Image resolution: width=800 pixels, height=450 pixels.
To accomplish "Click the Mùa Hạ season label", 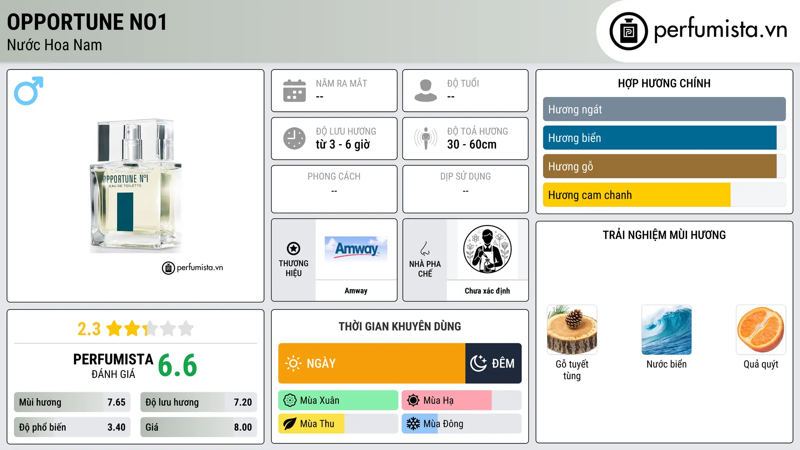I will pos(439,400).
